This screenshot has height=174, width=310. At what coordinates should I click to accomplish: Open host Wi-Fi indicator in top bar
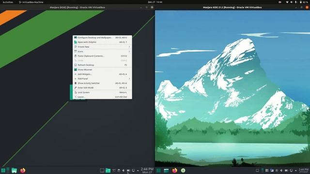click(x=287, y=2)
